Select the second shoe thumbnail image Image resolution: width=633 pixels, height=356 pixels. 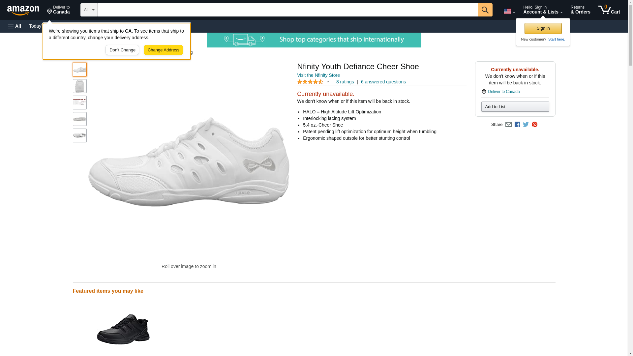pos(80,86)
